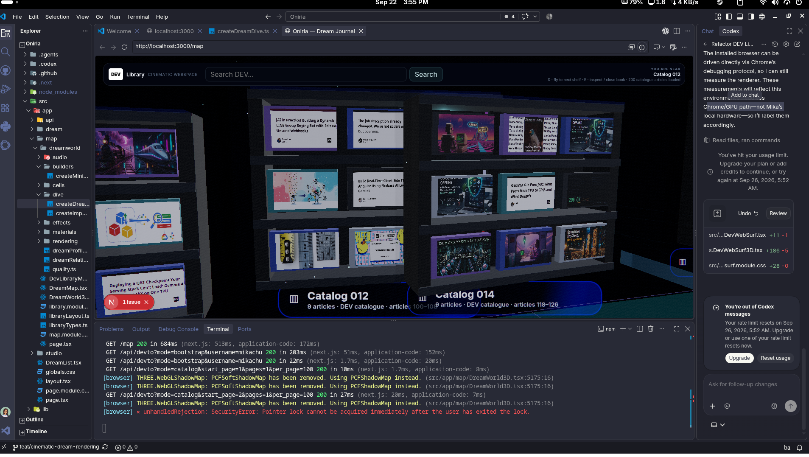The image size is (809, 457).
Task: Click the shelf icon beside Catalog 012
Action: [294, 299]
